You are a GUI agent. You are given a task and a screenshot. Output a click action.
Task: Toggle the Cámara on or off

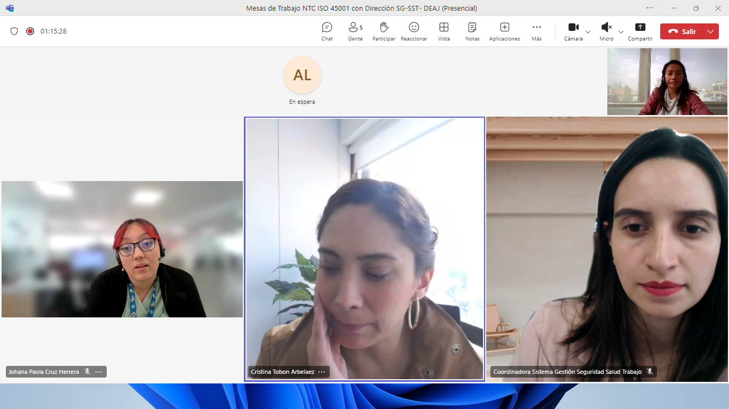574,31
